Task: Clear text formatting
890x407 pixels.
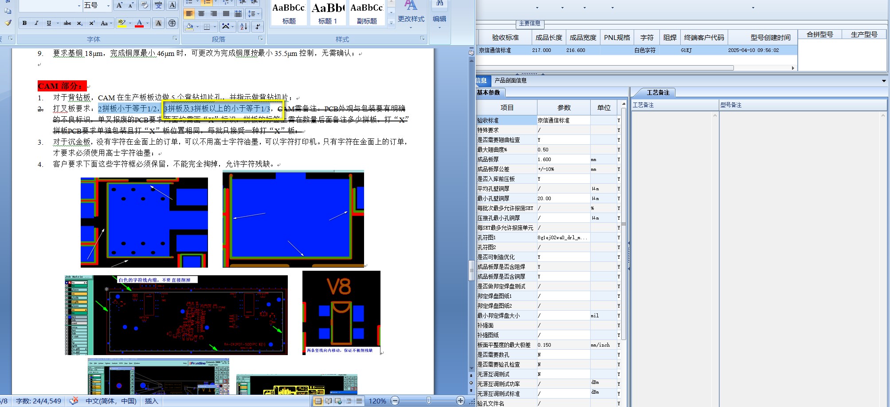Action: point(144,5)
